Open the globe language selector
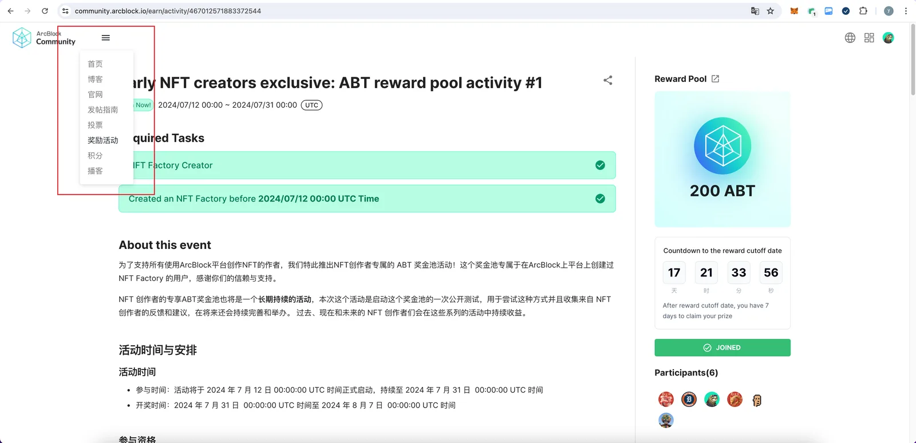 850,38
